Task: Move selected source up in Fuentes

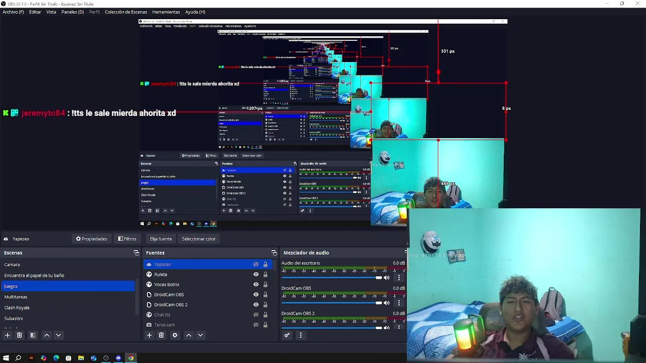Action: click(x=189, y=335)
